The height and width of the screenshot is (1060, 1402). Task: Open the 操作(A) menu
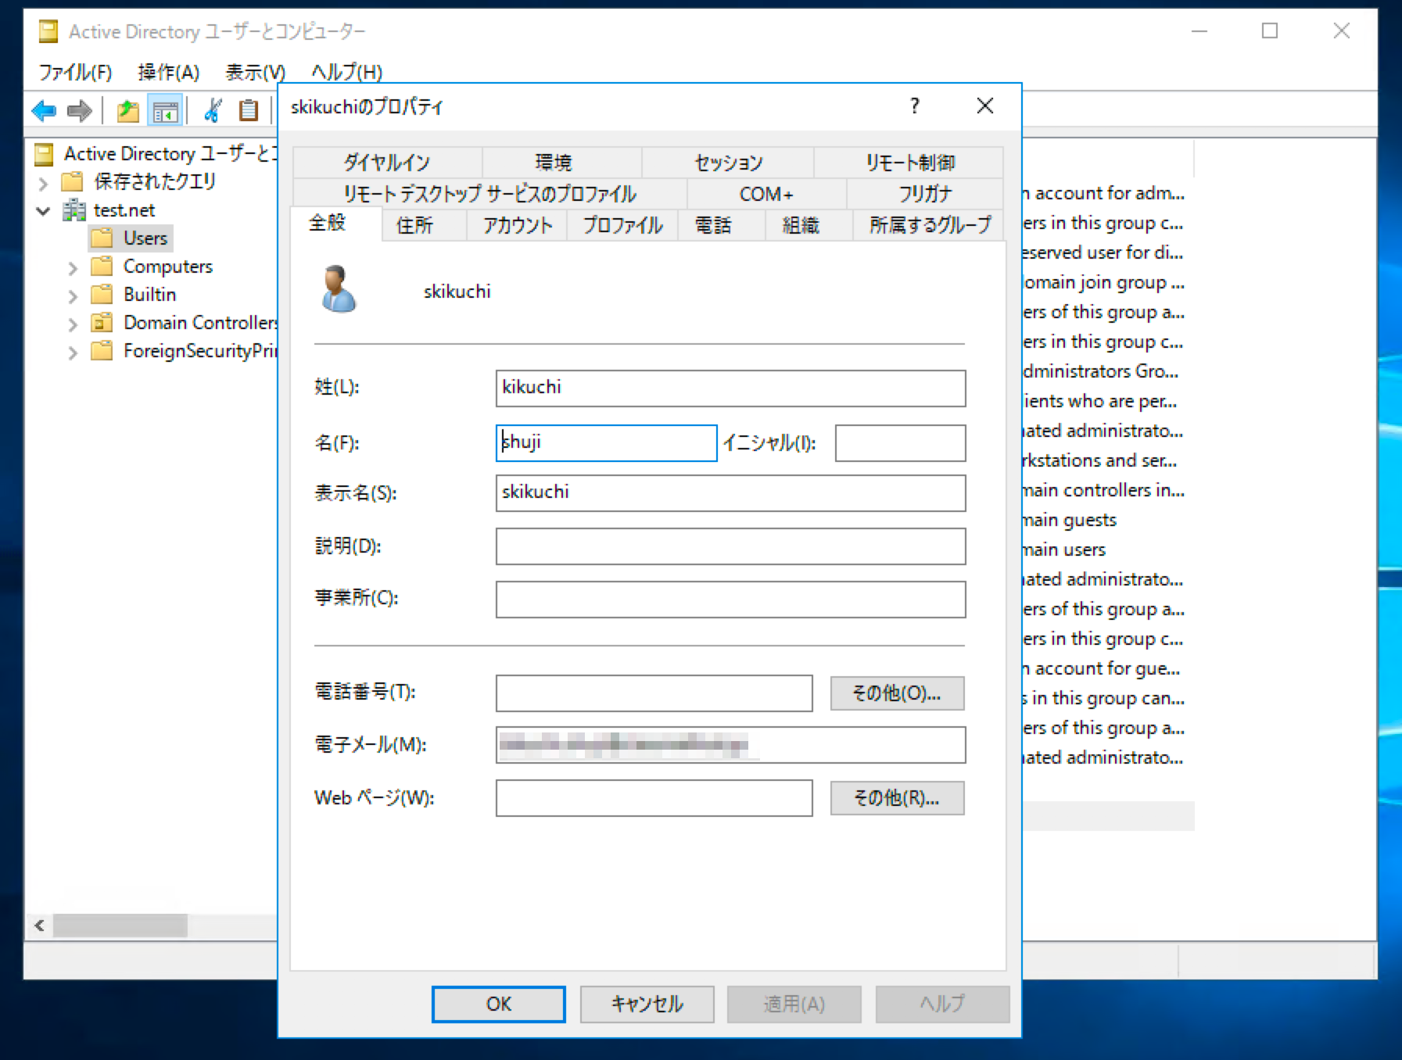pos(167,72)
